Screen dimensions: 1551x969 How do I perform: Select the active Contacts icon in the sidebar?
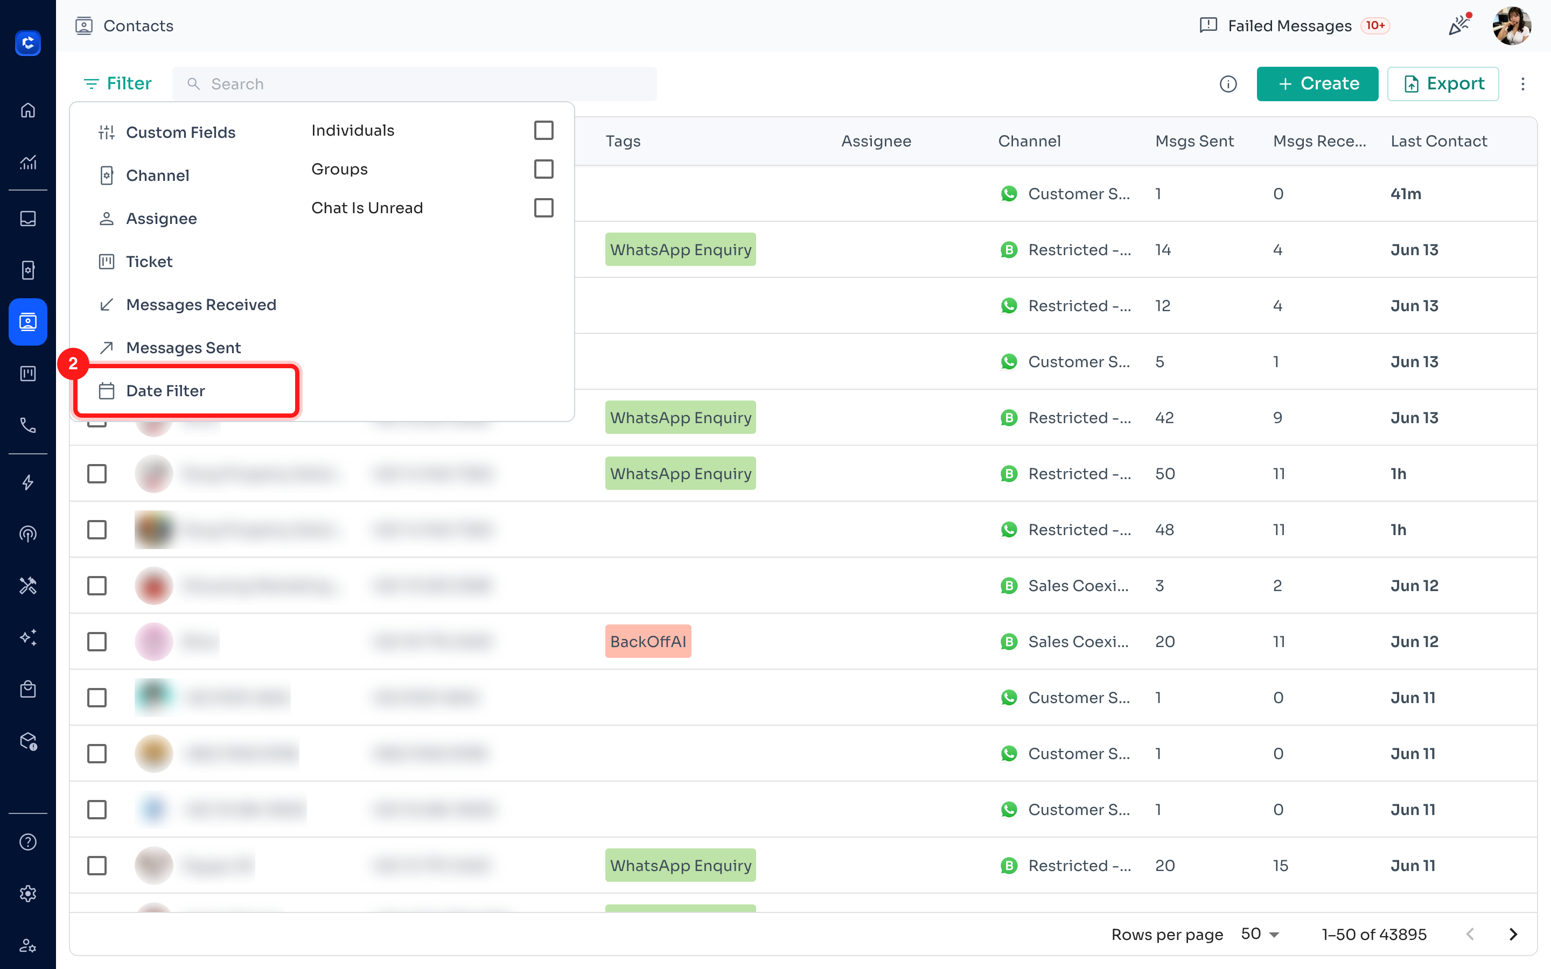point(27,322)
